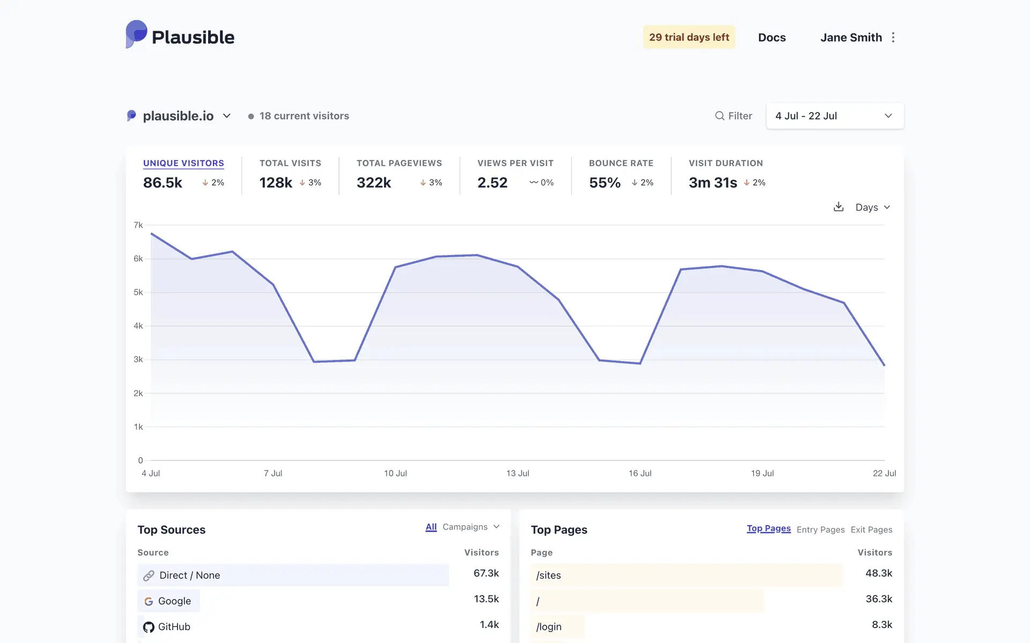Click the download export icon above the chart

[x=838, y=207]
